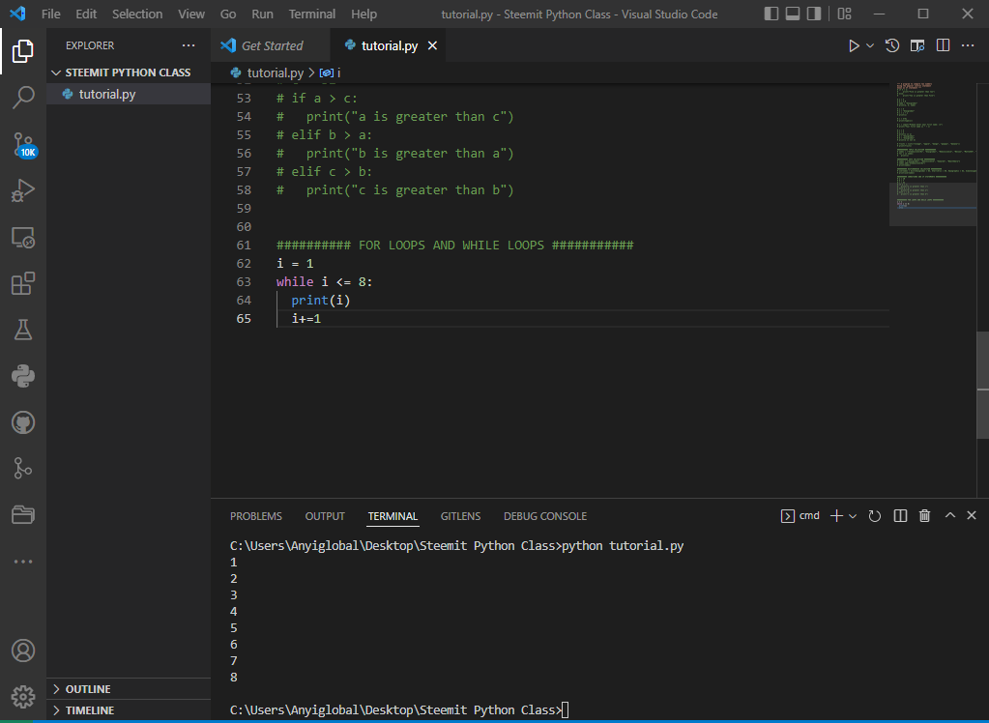Screen dimensions: 989x723
Task: Select tutorial.py in the Explorer
Action: (106, 94)
